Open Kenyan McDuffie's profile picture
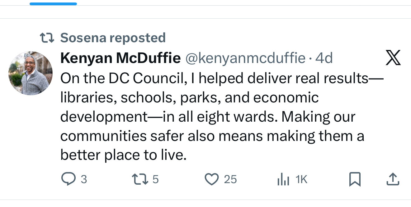The height and width of the screenshot is (207, 411). point(30,73)
